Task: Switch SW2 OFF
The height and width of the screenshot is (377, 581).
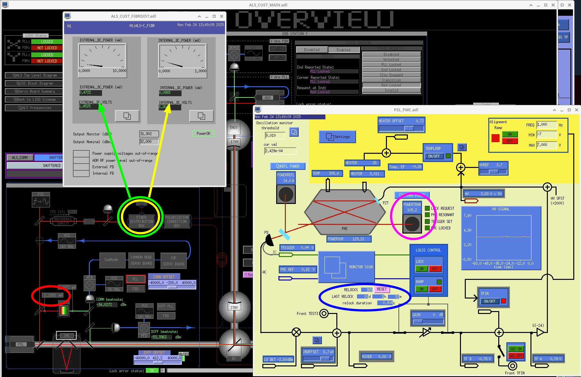Action: click(516, 356)
